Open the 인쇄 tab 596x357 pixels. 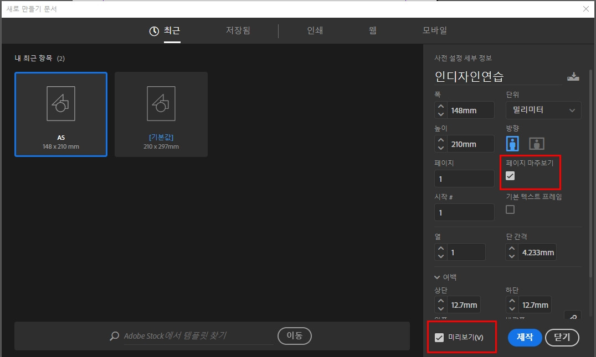click(315, 31)
